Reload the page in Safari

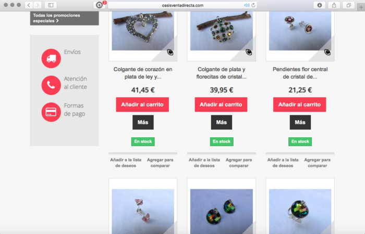pos(253,5)
